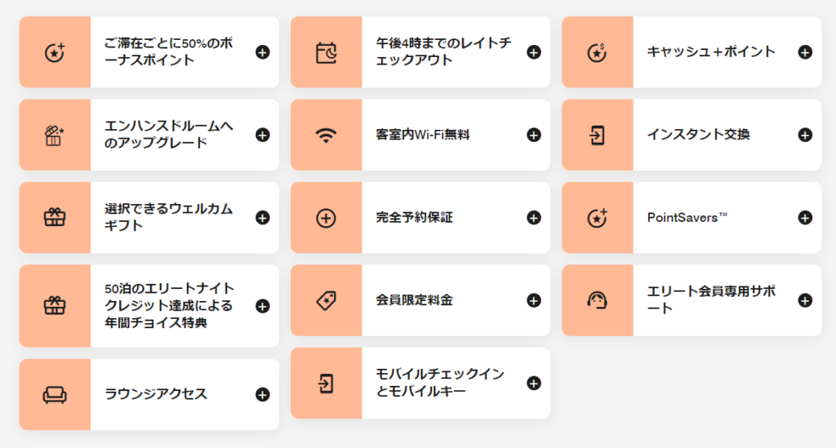Click the member rate price tag icon
836x448 pixels.
click(x=326, y=300)
